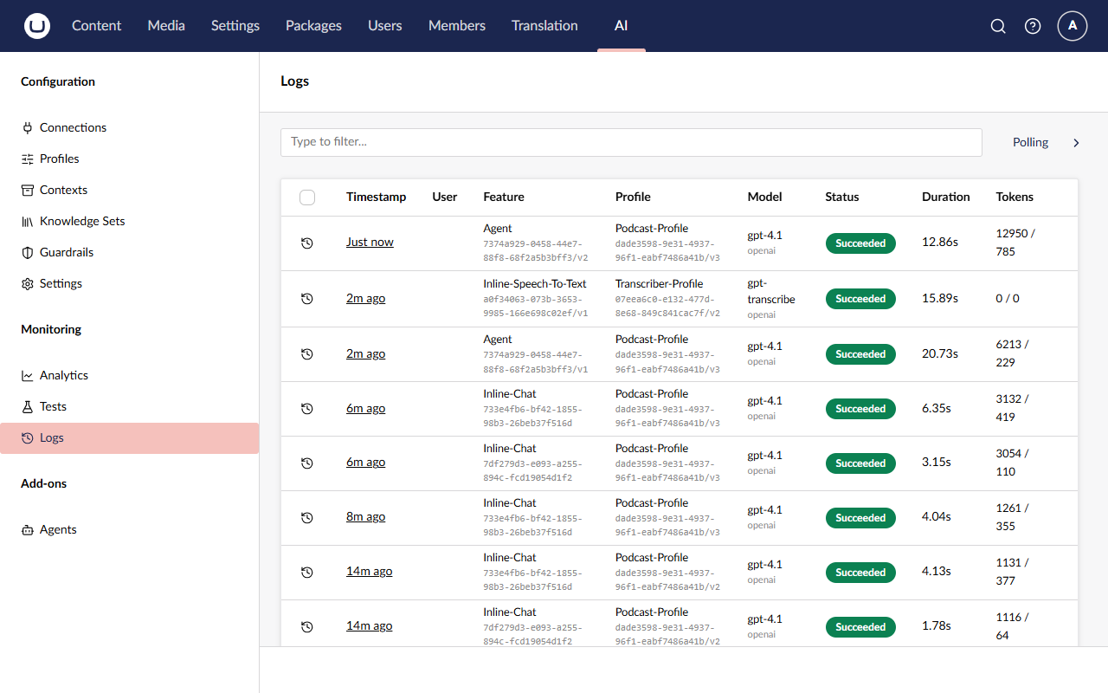This screenshot has height=693, width=1108.
Task: Switch to the Media section tab
Action: (x=166, y=26)
